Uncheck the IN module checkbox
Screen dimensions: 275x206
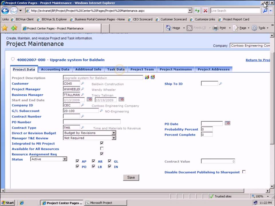point(110,167)
